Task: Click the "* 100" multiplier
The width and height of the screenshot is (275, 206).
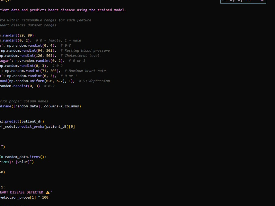Action: tap(43, 197)
